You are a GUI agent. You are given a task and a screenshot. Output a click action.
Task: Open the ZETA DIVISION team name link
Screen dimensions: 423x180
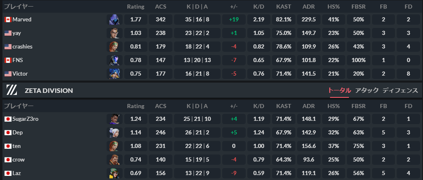[x=49, y=90]
